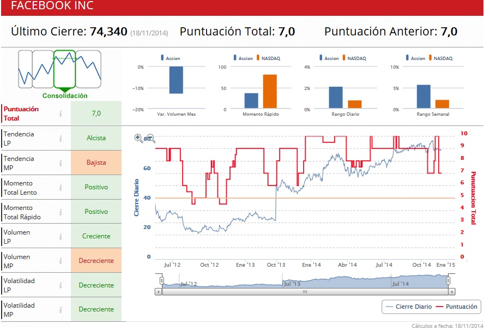The width and height of the screenshot is (490, 330).
Task: Click the Alcista value cell
Action: tap(96, 138)
